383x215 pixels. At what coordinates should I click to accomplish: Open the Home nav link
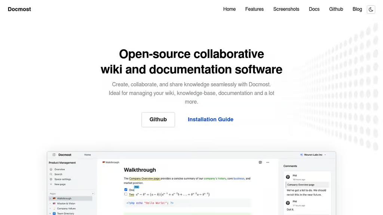[x=229, y=9]
